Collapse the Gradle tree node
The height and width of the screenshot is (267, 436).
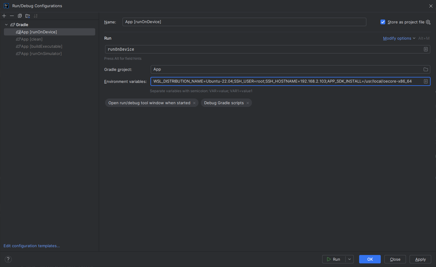tap(6, 25)
